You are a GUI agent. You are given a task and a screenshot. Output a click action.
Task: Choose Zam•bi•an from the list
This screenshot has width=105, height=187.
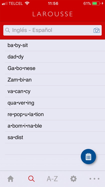coord(55,80)
